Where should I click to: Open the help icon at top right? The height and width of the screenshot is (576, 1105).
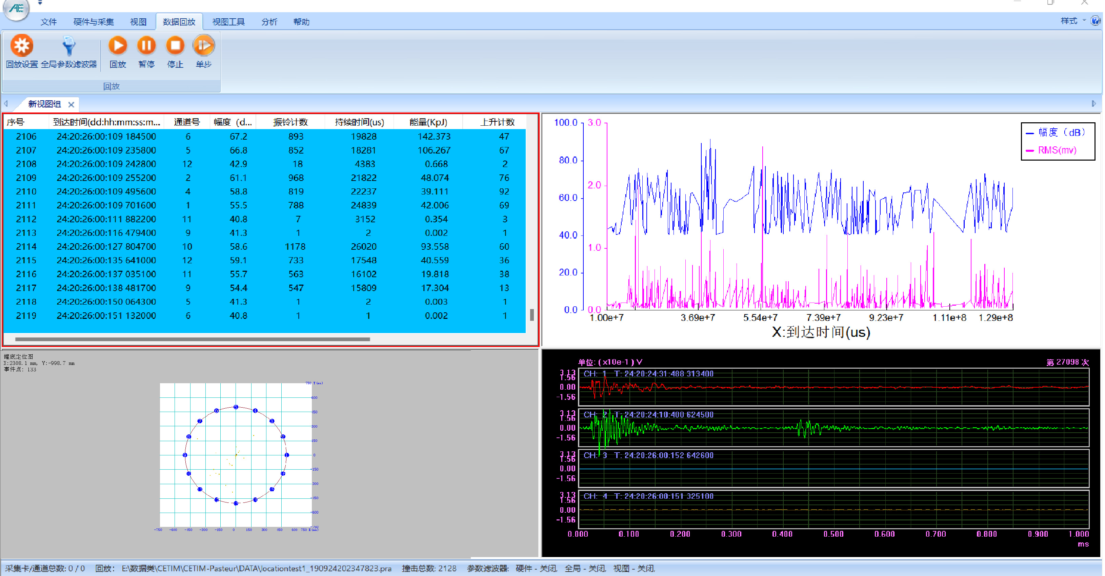[x=1096, y=21]
